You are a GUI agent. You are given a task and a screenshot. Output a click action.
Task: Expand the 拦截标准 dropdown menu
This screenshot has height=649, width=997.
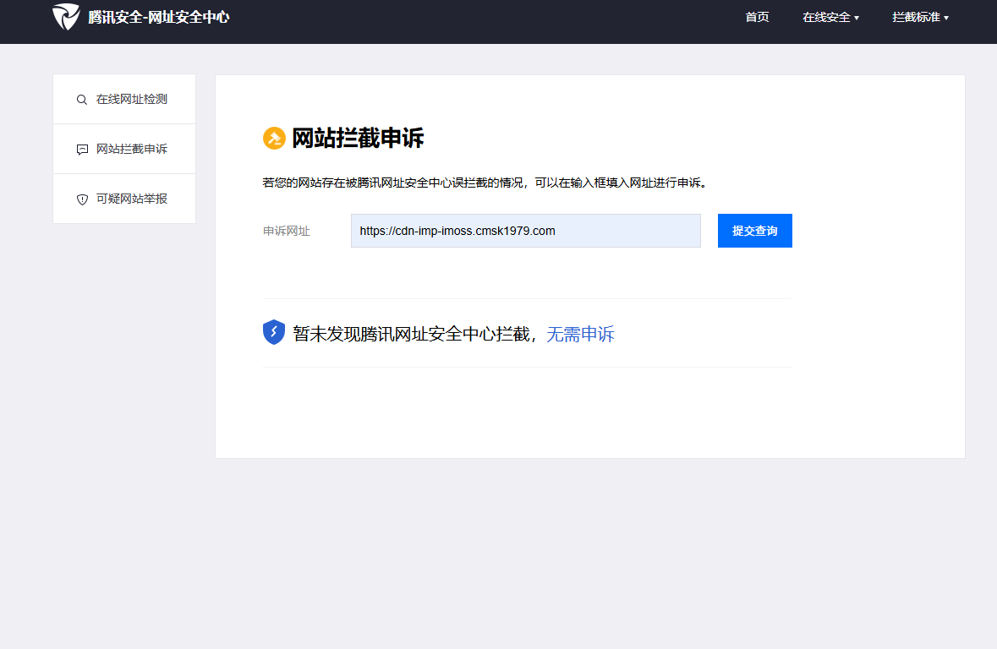tap(920, 17)
